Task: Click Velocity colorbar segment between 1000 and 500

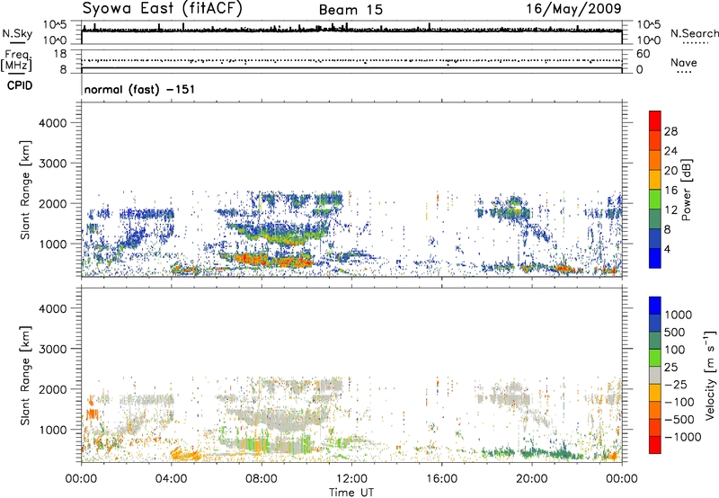Action: [655, 323]
